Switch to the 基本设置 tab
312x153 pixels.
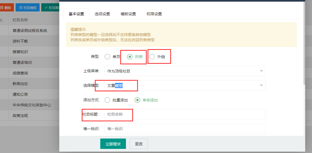click(76, 14)
